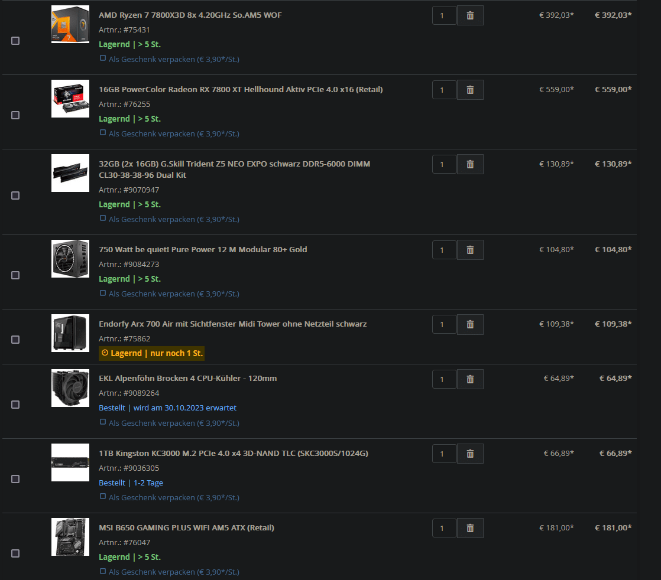Open 1TB Kingston KC3000 M.2 title link
This screenshot has width=661, height=580.
234,453
